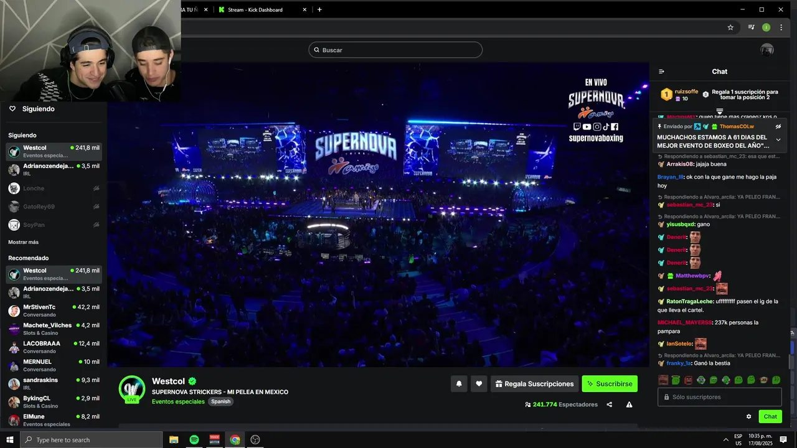The image size is (797, 448).
Task: Open LACOBRAAA recommended channel
Action: point(54,347)
